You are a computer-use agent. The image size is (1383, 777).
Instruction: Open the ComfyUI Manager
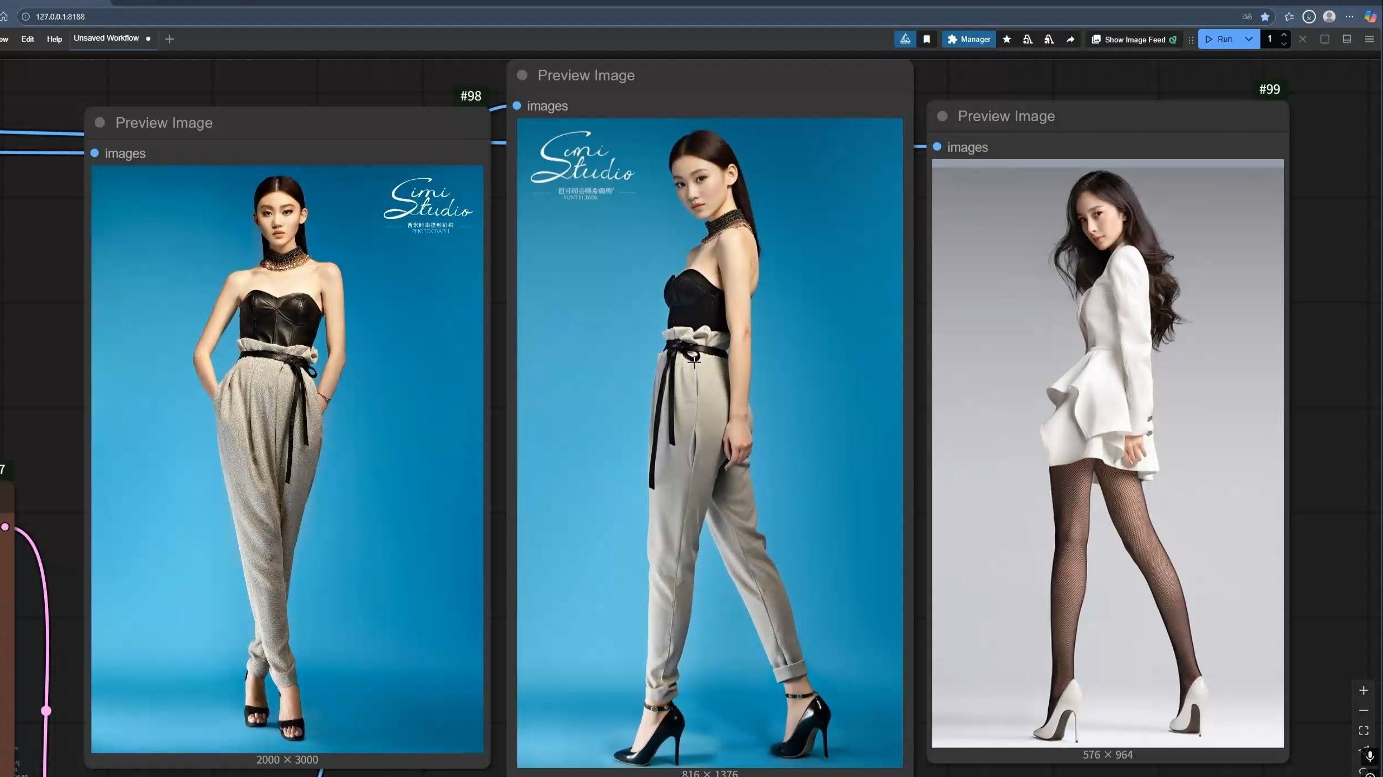click(x=969, y=39)
